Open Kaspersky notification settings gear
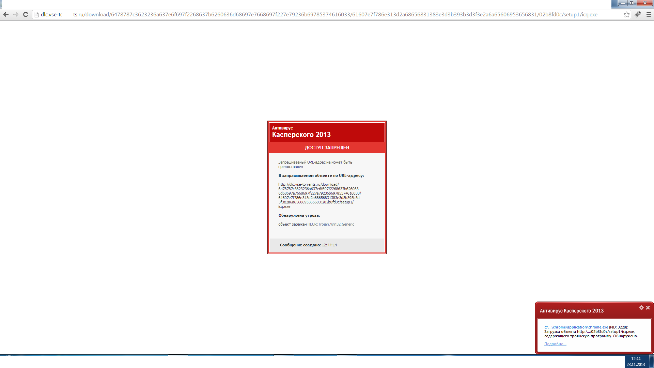 [641, 308]
